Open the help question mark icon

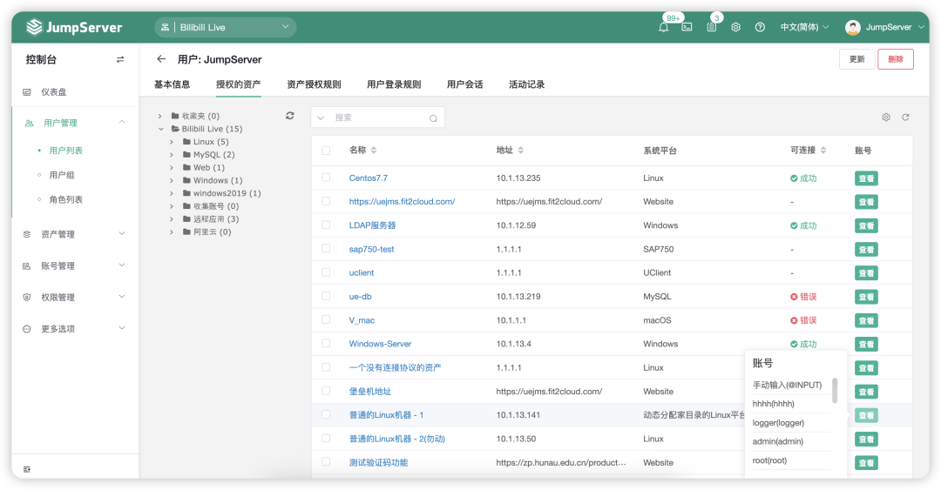click(x=760, y=28)
